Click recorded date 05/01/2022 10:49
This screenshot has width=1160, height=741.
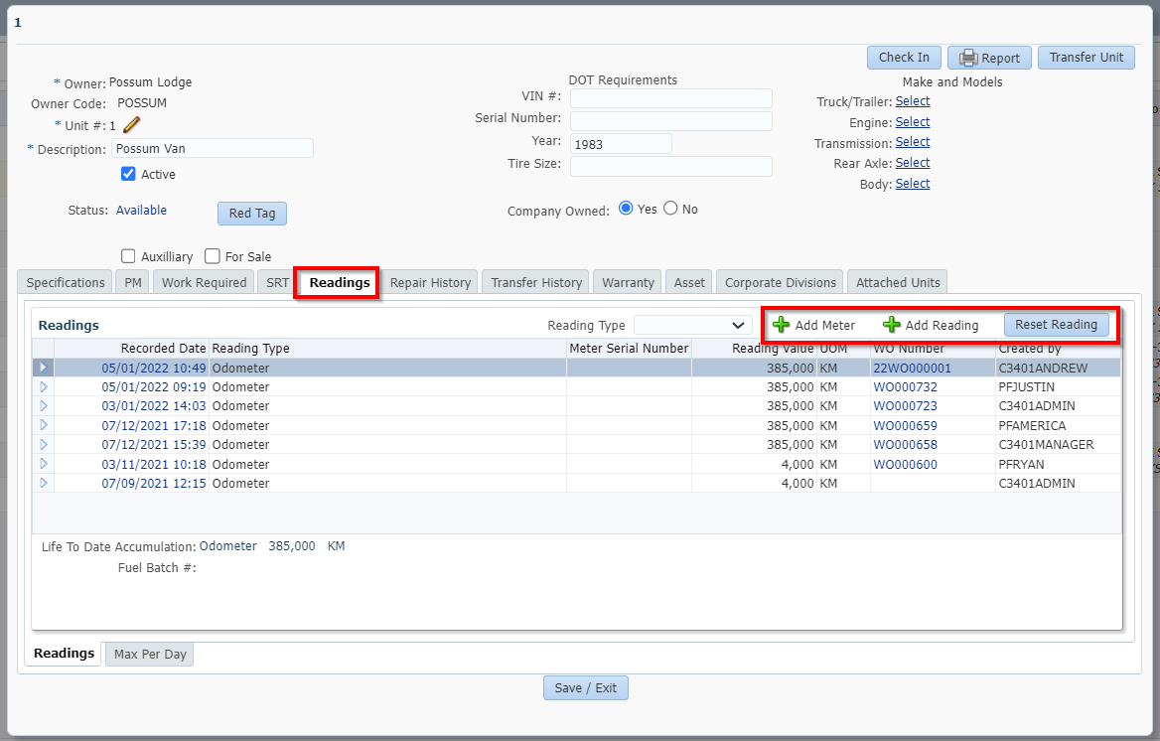[154, 368]
